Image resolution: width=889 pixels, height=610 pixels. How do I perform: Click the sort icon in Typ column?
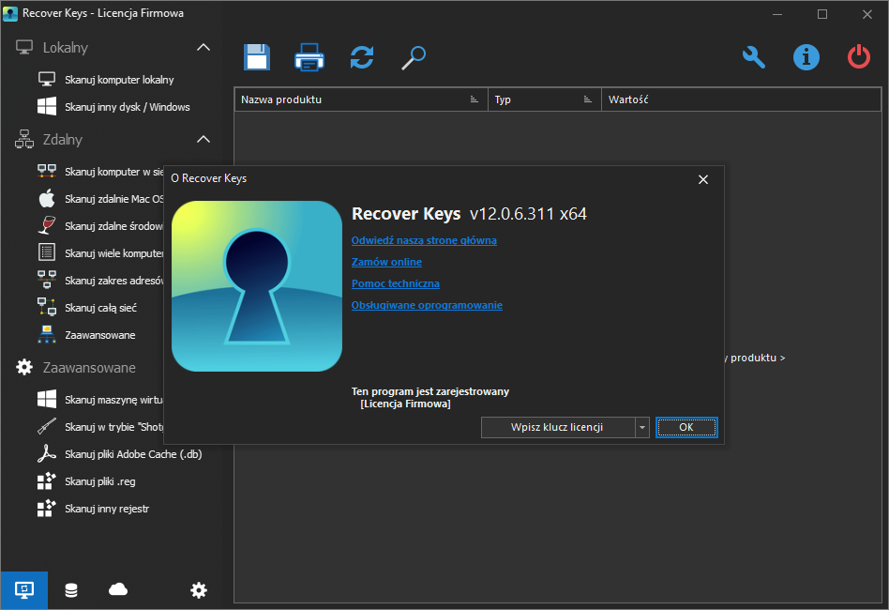pos(587,99)
